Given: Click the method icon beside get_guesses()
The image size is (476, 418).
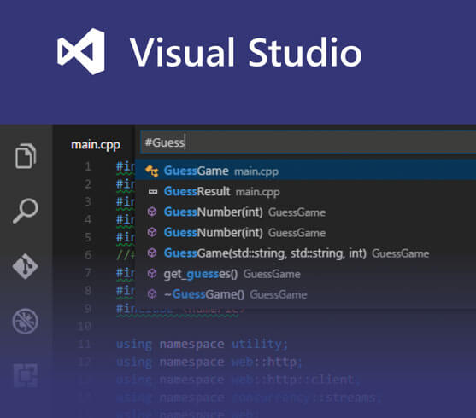Looking at the screenshot, I should pos(152,274).
